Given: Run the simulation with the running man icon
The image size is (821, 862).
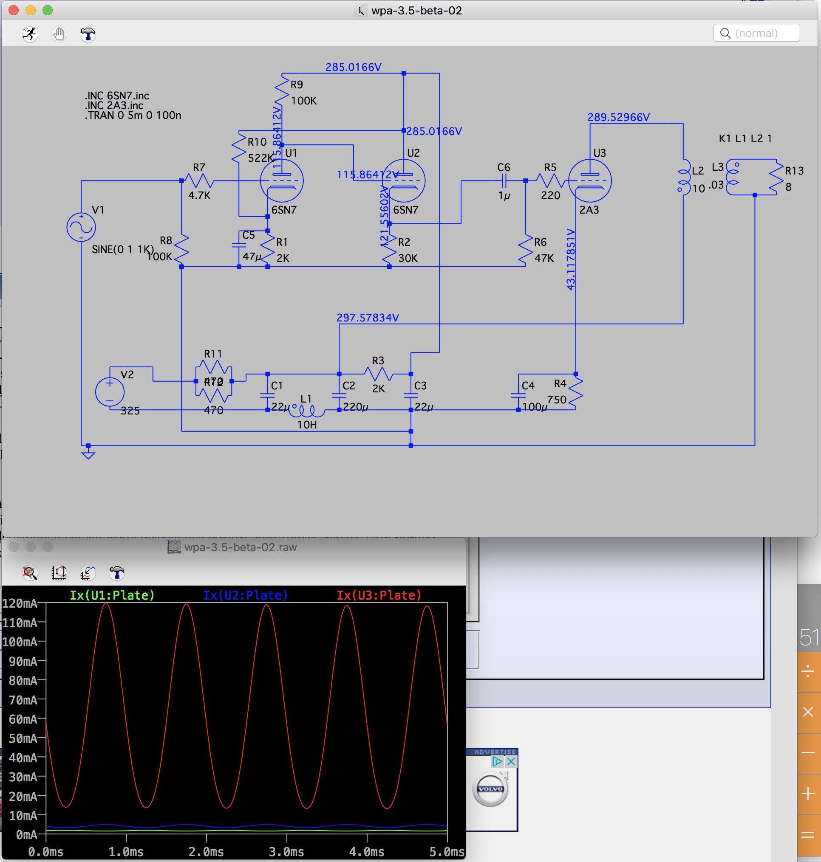Looking at the screenshot, I should tap(30, 34).
